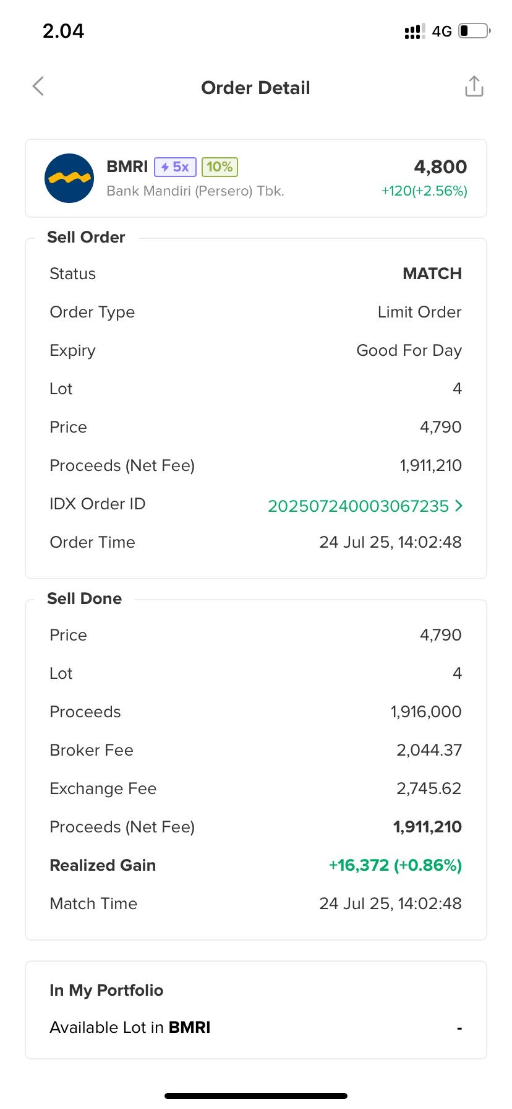Tap the In My Portfolio heading

pos(106,990)
